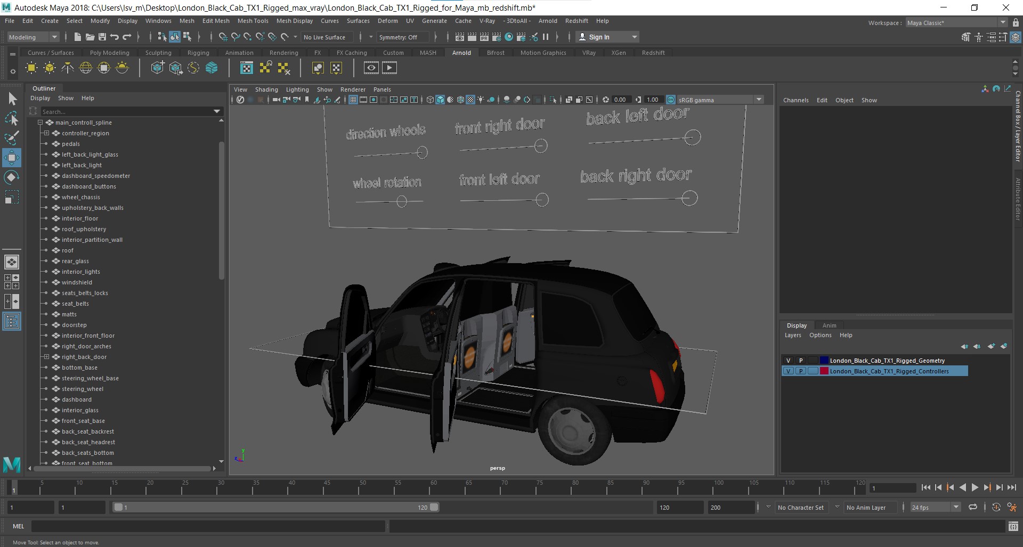Select the arrow Select tool

[x=12, y=99]
